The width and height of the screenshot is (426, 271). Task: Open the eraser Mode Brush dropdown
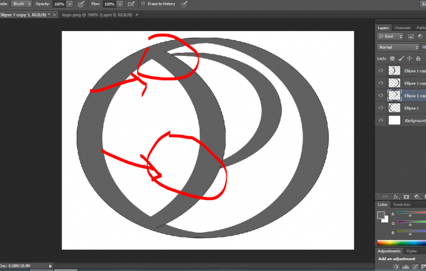(21, 4)
